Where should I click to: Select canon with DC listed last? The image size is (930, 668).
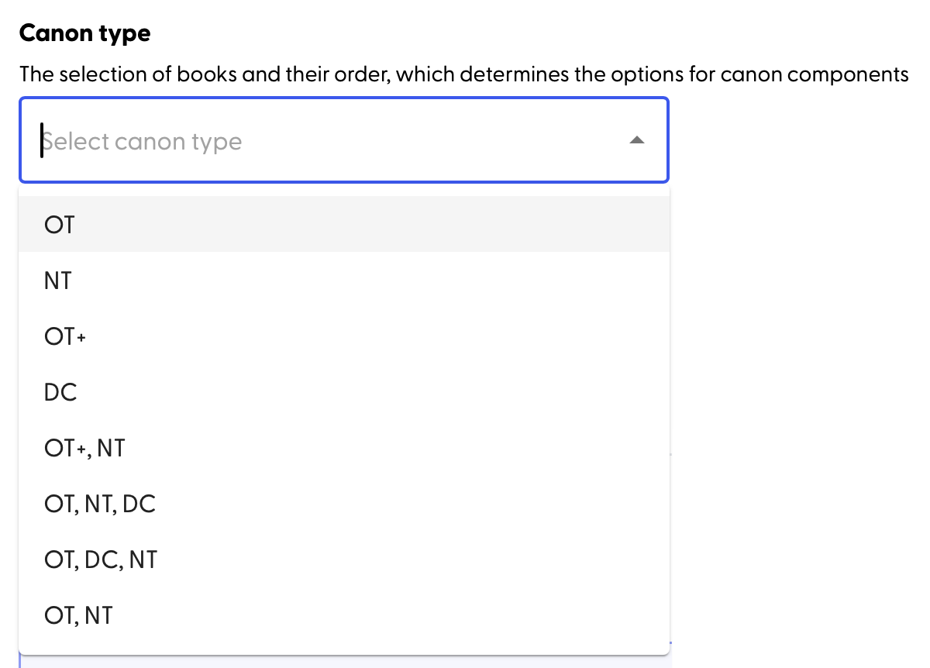100,504
